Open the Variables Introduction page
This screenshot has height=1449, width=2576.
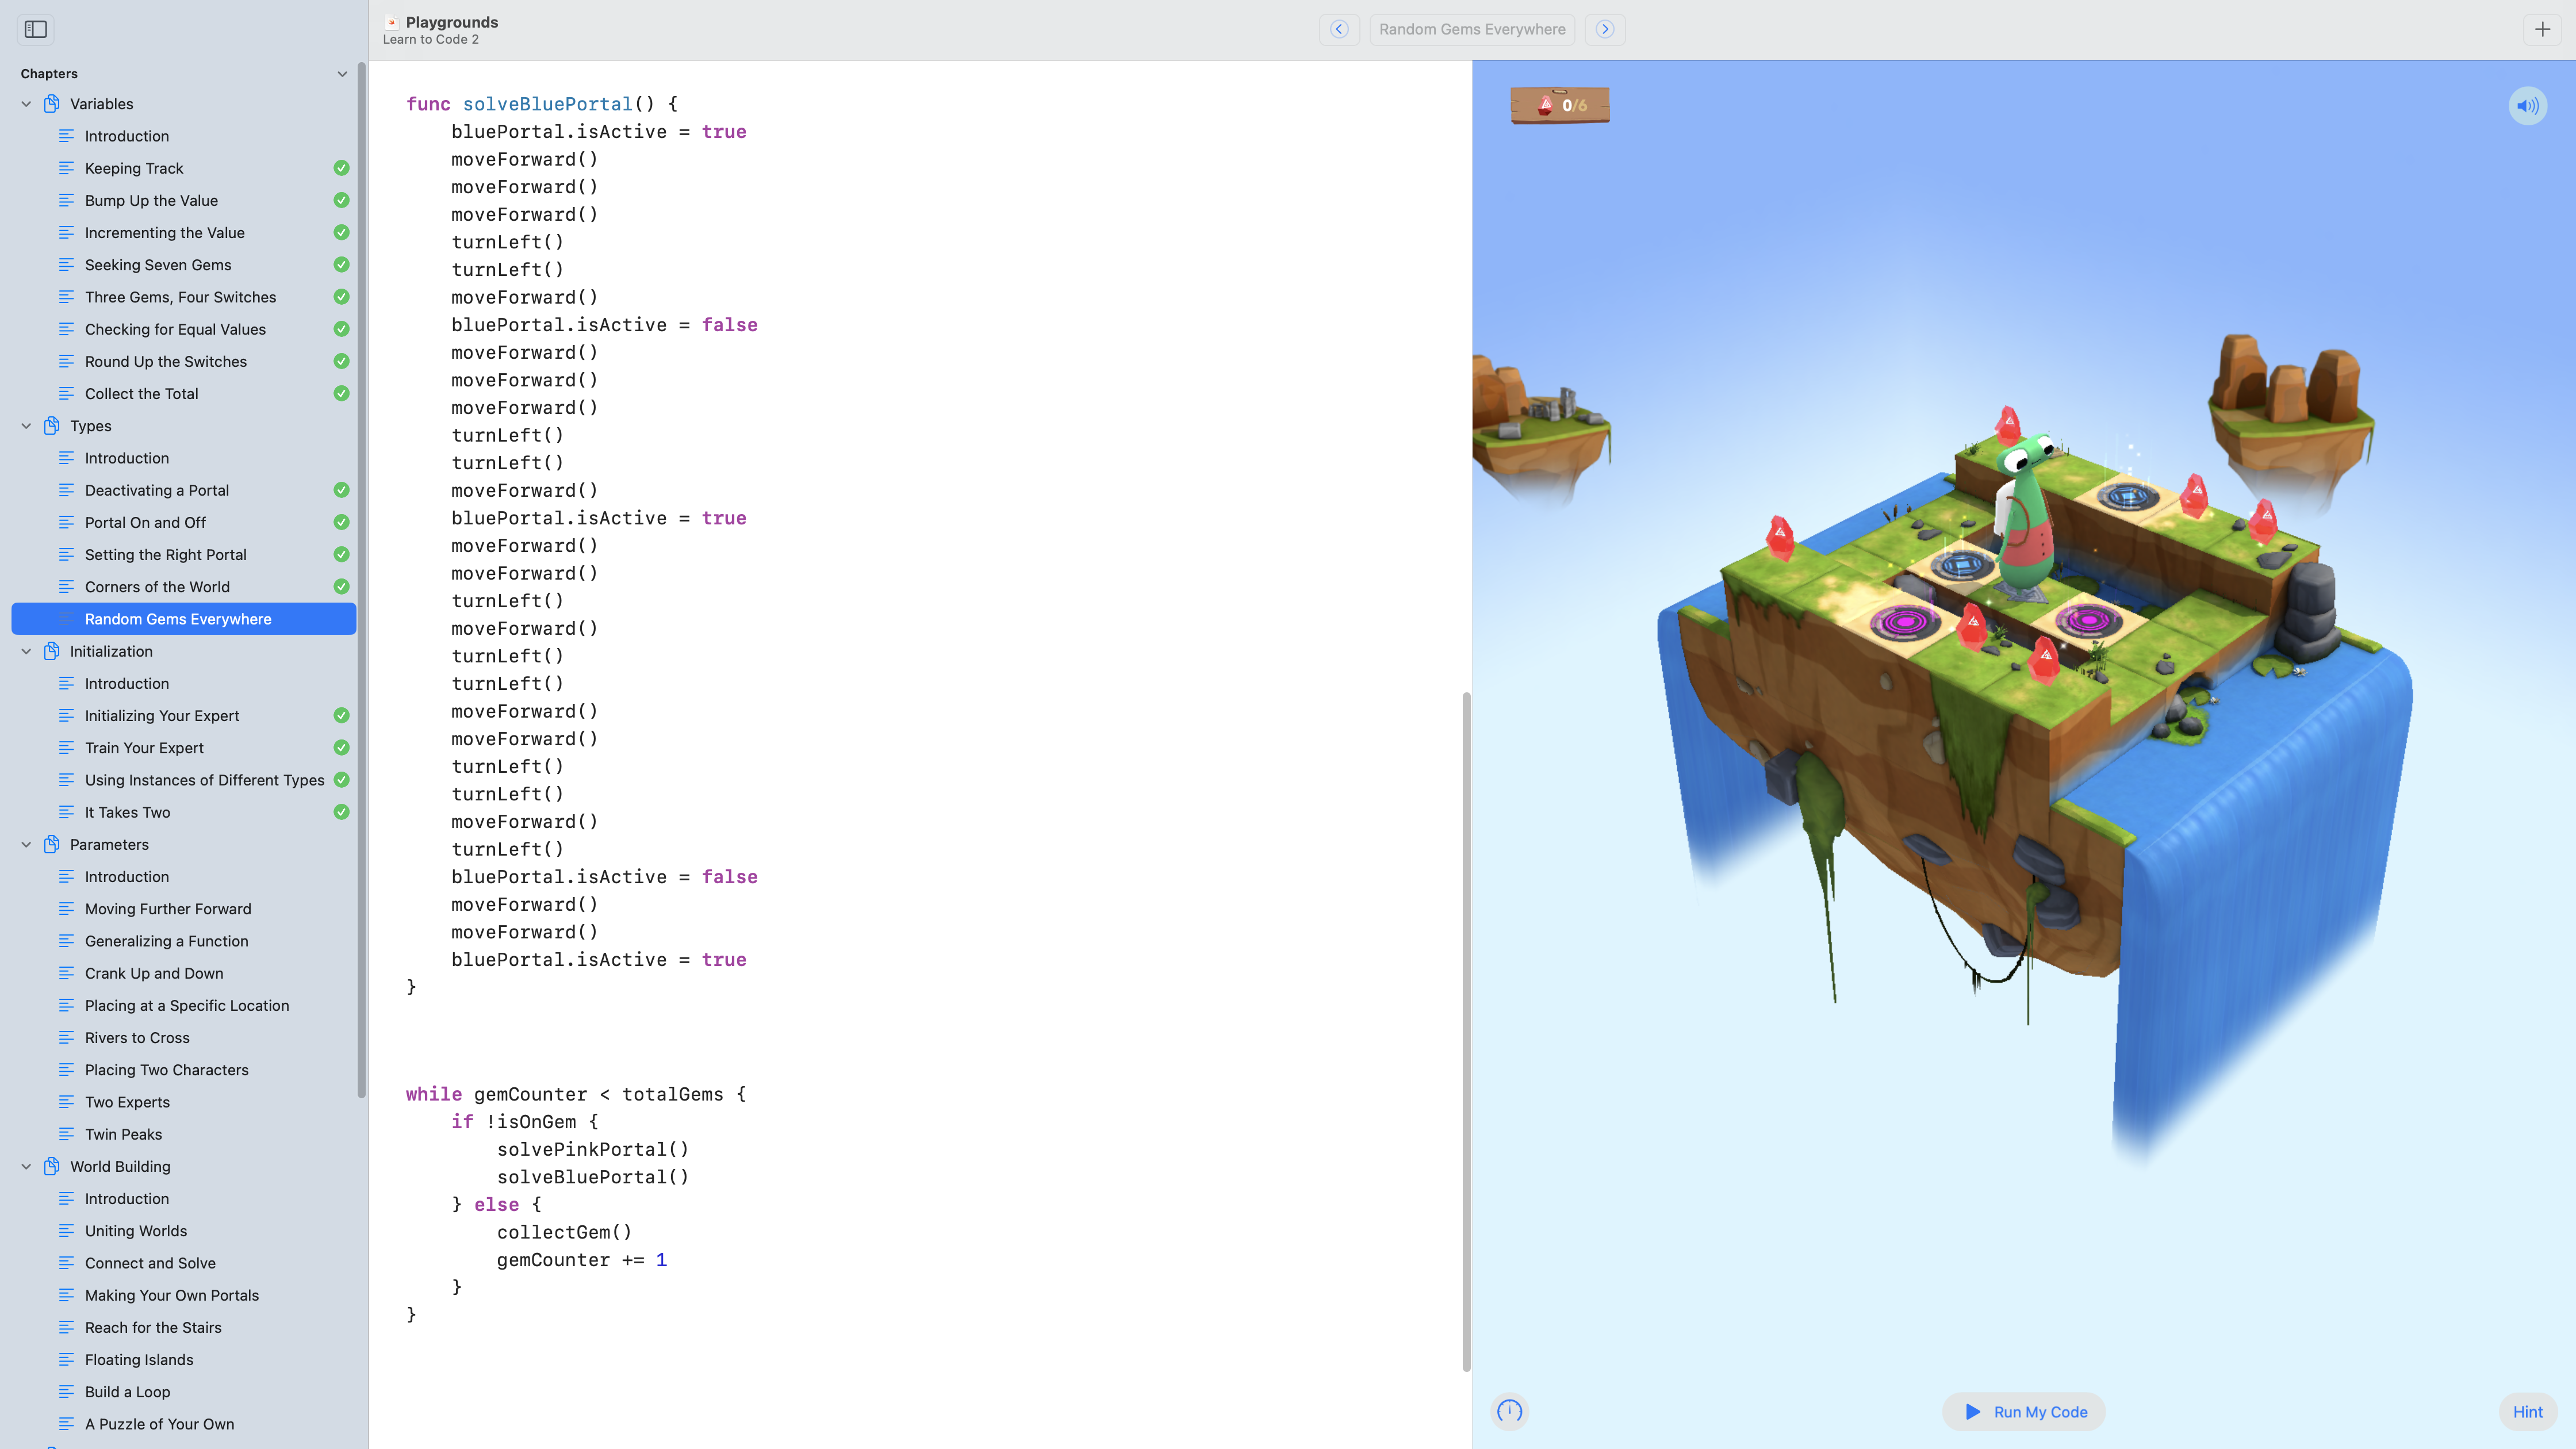(x=184, y=136)
